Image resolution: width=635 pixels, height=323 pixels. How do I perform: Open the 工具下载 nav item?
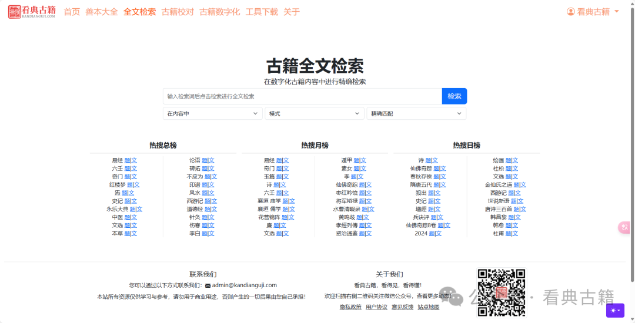click(x=262, y=12)
